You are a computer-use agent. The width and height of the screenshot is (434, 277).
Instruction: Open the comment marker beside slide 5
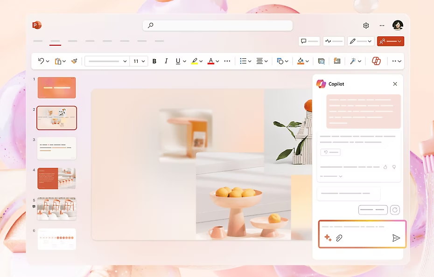tap(34, 207)
